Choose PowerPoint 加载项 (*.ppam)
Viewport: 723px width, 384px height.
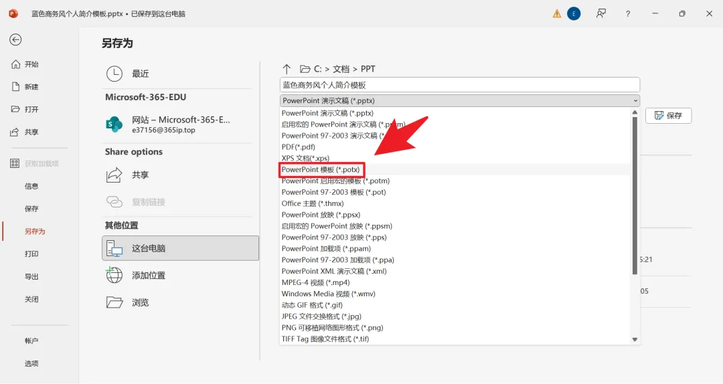tap(455, 248)
